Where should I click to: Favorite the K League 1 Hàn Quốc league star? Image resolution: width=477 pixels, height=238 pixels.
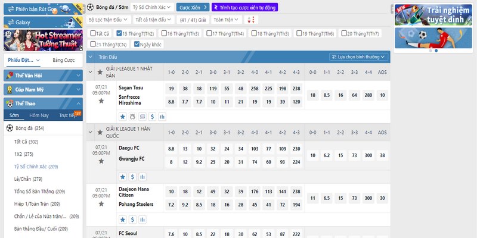pos(100,131)
